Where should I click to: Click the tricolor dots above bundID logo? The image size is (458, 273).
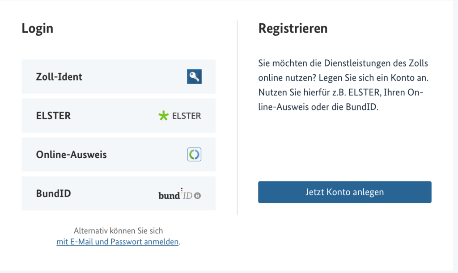(x=182, y=191)
